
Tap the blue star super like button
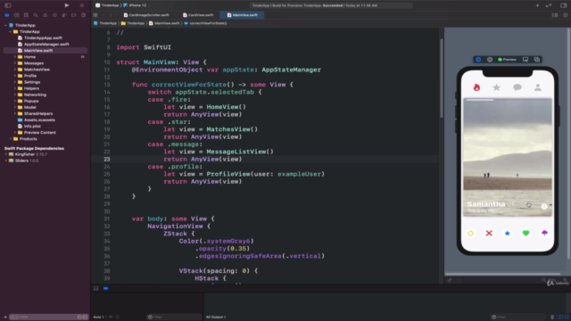click(508, 234)
